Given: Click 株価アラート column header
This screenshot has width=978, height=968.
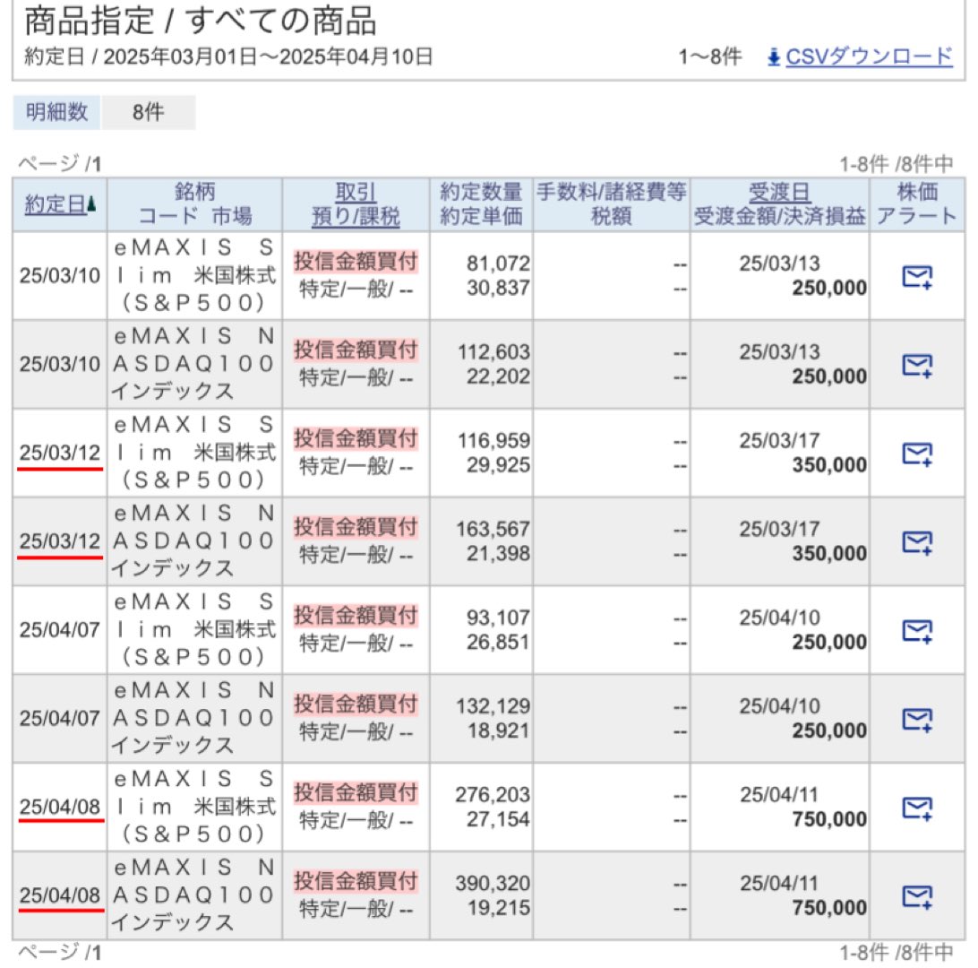Looking at the screenshot, I should [917, 204].
